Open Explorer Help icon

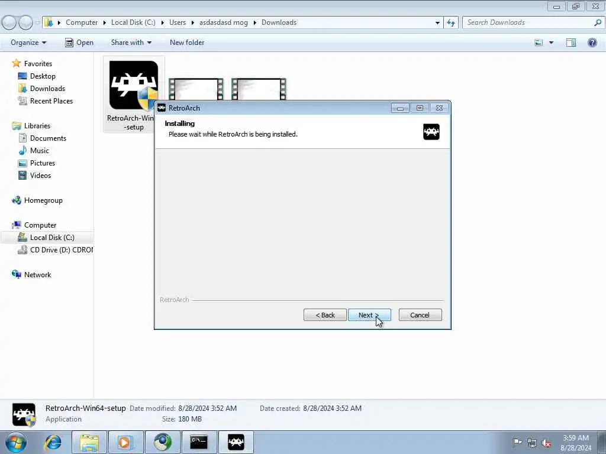[592, 43]
